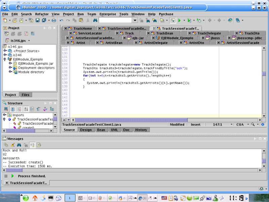
Task: Toggle the third filter button in Structure toolbar
Action: (x=19, y=109)
